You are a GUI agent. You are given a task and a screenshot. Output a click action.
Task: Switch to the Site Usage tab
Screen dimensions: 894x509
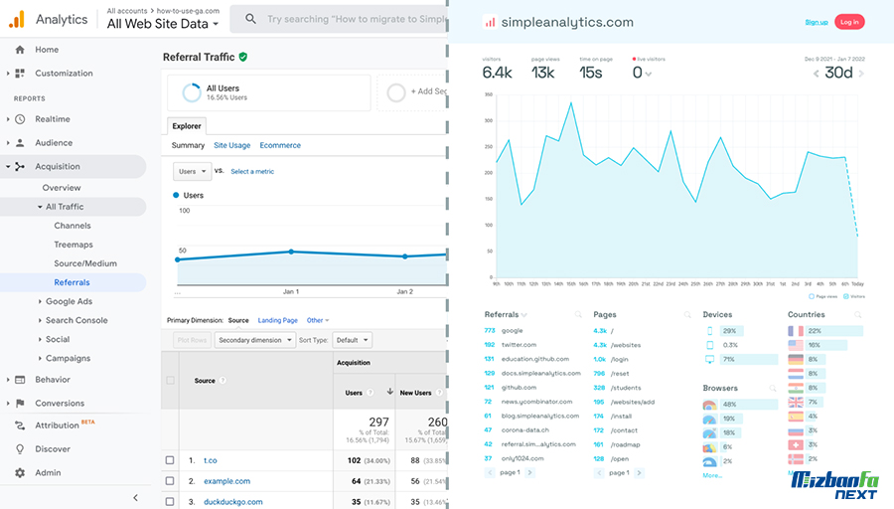point(232,145)
